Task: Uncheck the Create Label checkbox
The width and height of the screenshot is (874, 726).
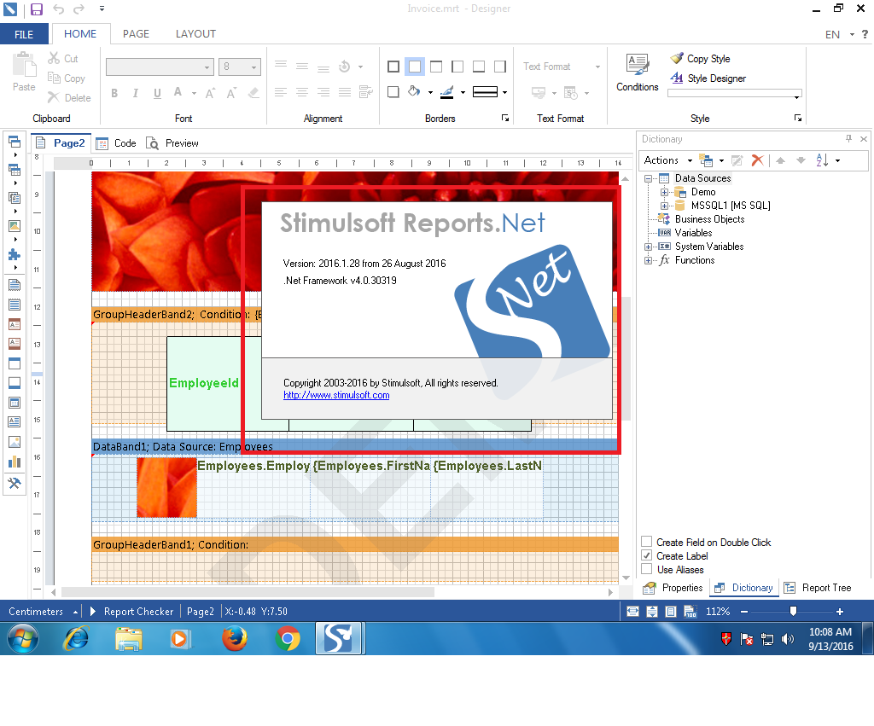Action: pyautogui.click(x=647, y=555)
